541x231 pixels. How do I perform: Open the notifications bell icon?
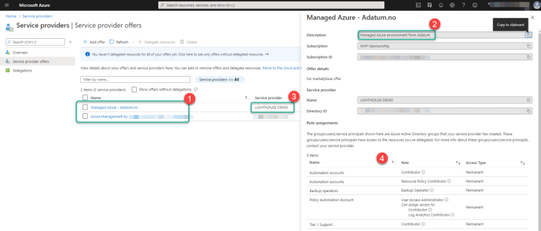(x=441, y=5)
